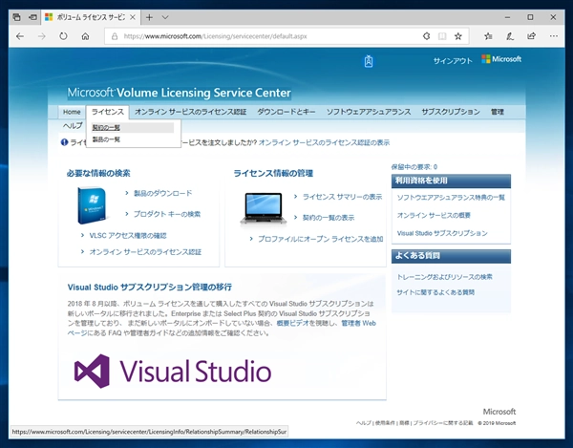Click 概要ビデオ link in paragraph
Screen dimensions: 573x448
(x=293, y=323)
